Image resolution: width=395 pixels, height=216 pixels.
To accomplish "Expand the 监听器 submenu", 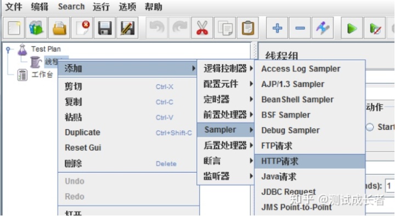I will pos(225,176).
